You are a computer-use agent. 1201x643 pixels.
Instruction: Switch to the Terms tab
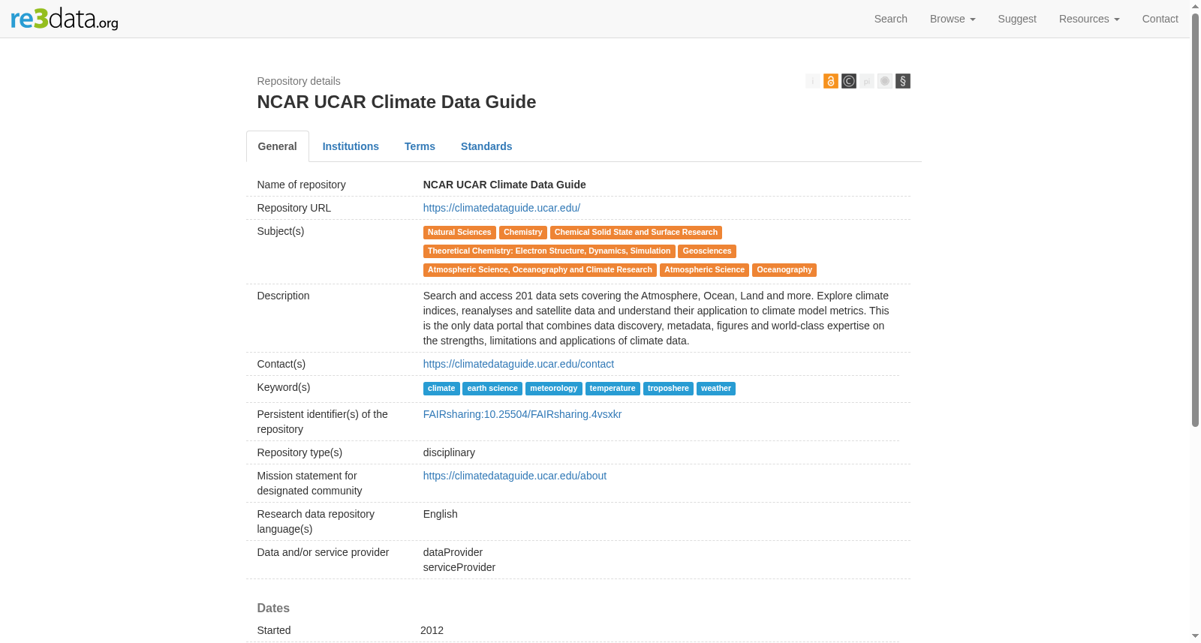coord(420,146)
